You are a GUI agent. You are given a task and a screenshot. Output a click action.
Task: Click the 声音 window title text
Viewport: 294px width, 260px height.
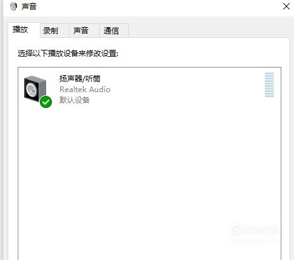[29, 6]
